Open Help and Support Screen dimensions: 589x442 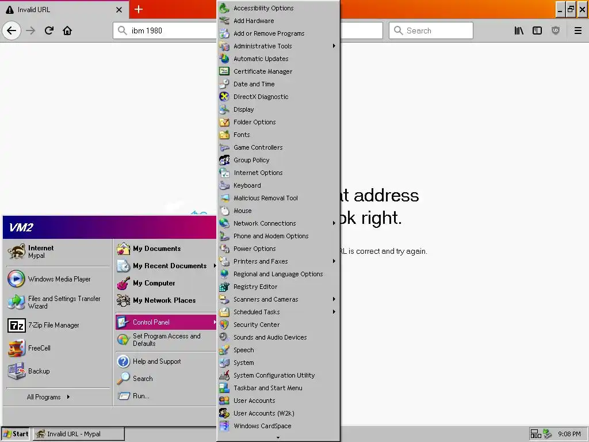click(x=166, y=361)
